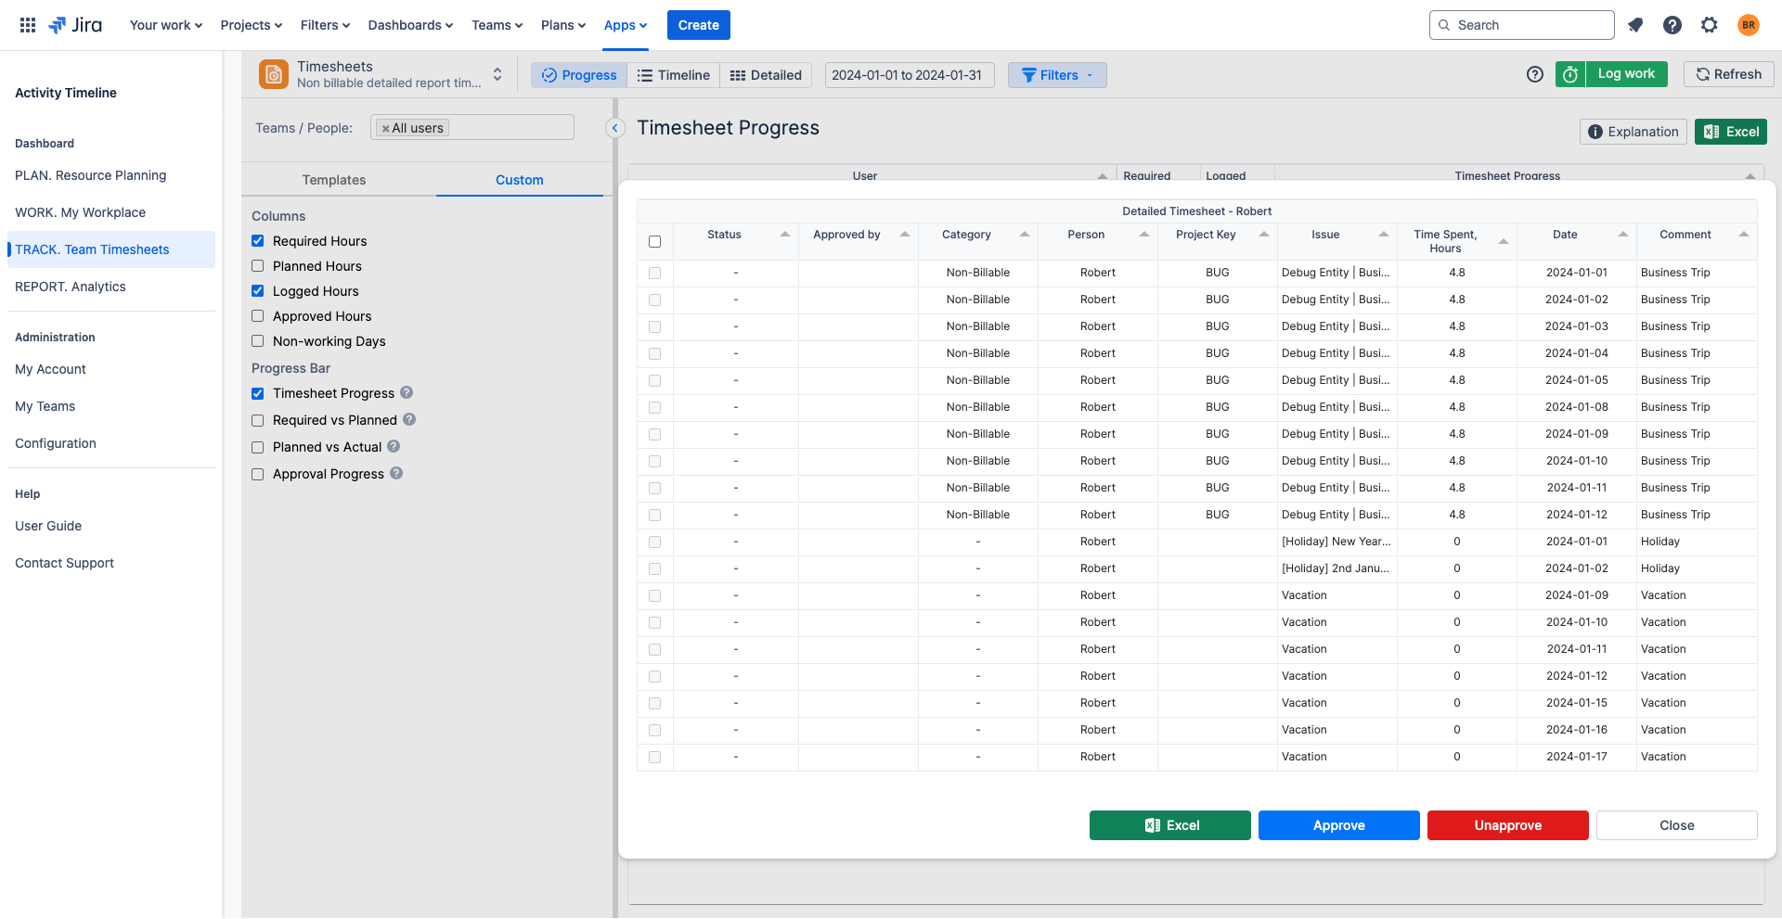
Task: Open the Templates tab in the side panel
Action: click(333, 179)
